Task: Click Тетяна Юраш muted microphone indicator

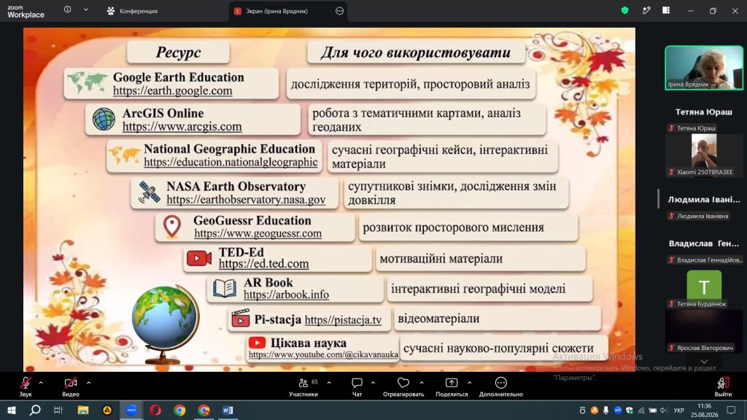Action: [x=671, y=128]
